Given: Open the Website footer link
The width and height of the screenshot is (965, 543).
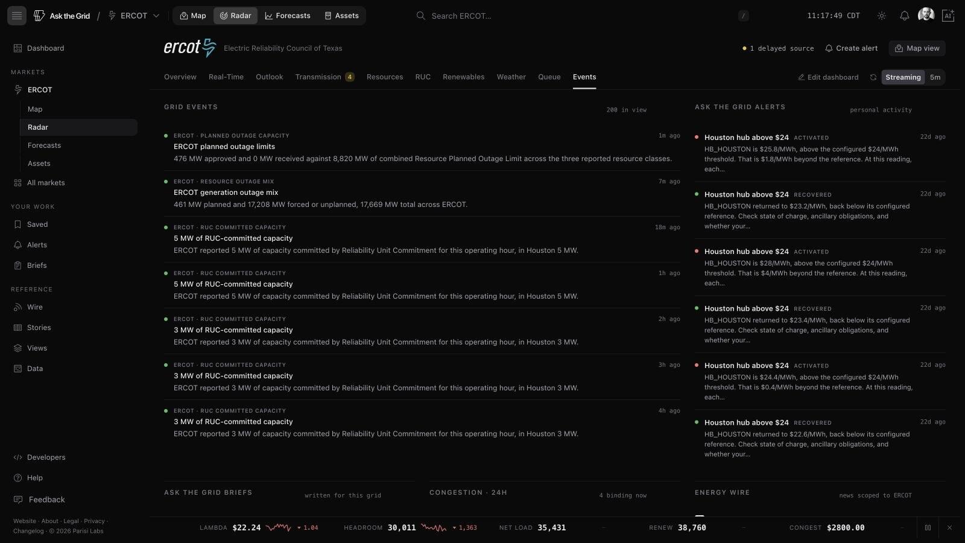Looking at the screenshot, I should coord(25,521).
